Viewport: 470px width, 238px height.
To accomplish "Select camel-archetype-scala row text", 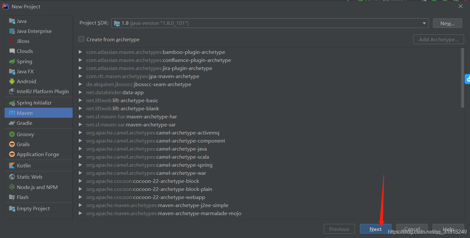I will click(x=148, y=157).
